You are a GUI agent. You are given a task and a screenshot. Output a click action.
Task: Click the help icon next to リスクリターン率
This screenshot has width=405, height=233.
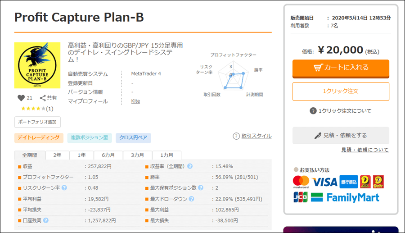click(64, 188)
